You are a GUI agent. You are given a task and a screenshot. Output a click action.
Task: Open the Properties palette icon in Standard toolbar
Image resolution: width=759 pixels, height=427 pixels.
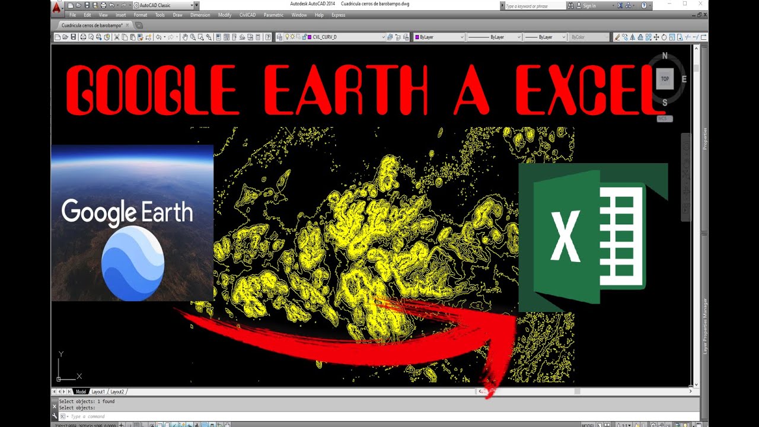click(218, 37)
